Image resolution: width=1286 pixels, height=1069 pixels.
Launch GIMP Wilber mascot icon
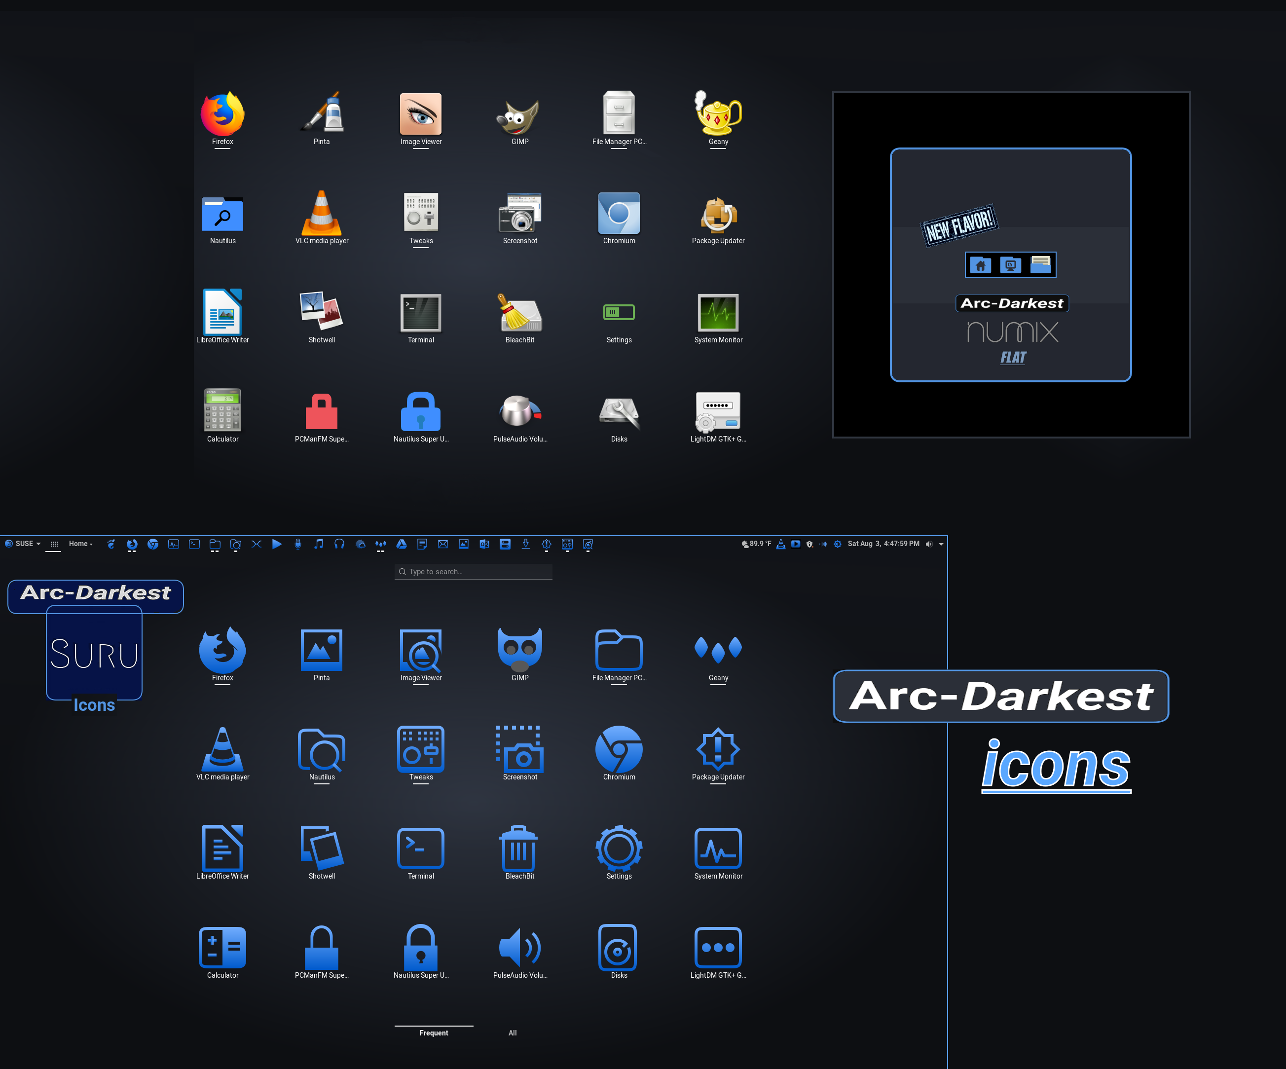(x=518, y=116)
